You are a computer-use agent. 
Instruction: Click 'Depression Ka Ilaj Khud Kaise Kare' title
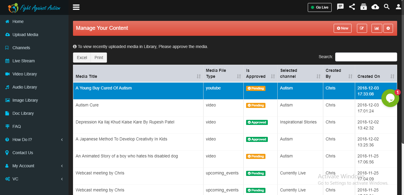(x=125, y=122)
